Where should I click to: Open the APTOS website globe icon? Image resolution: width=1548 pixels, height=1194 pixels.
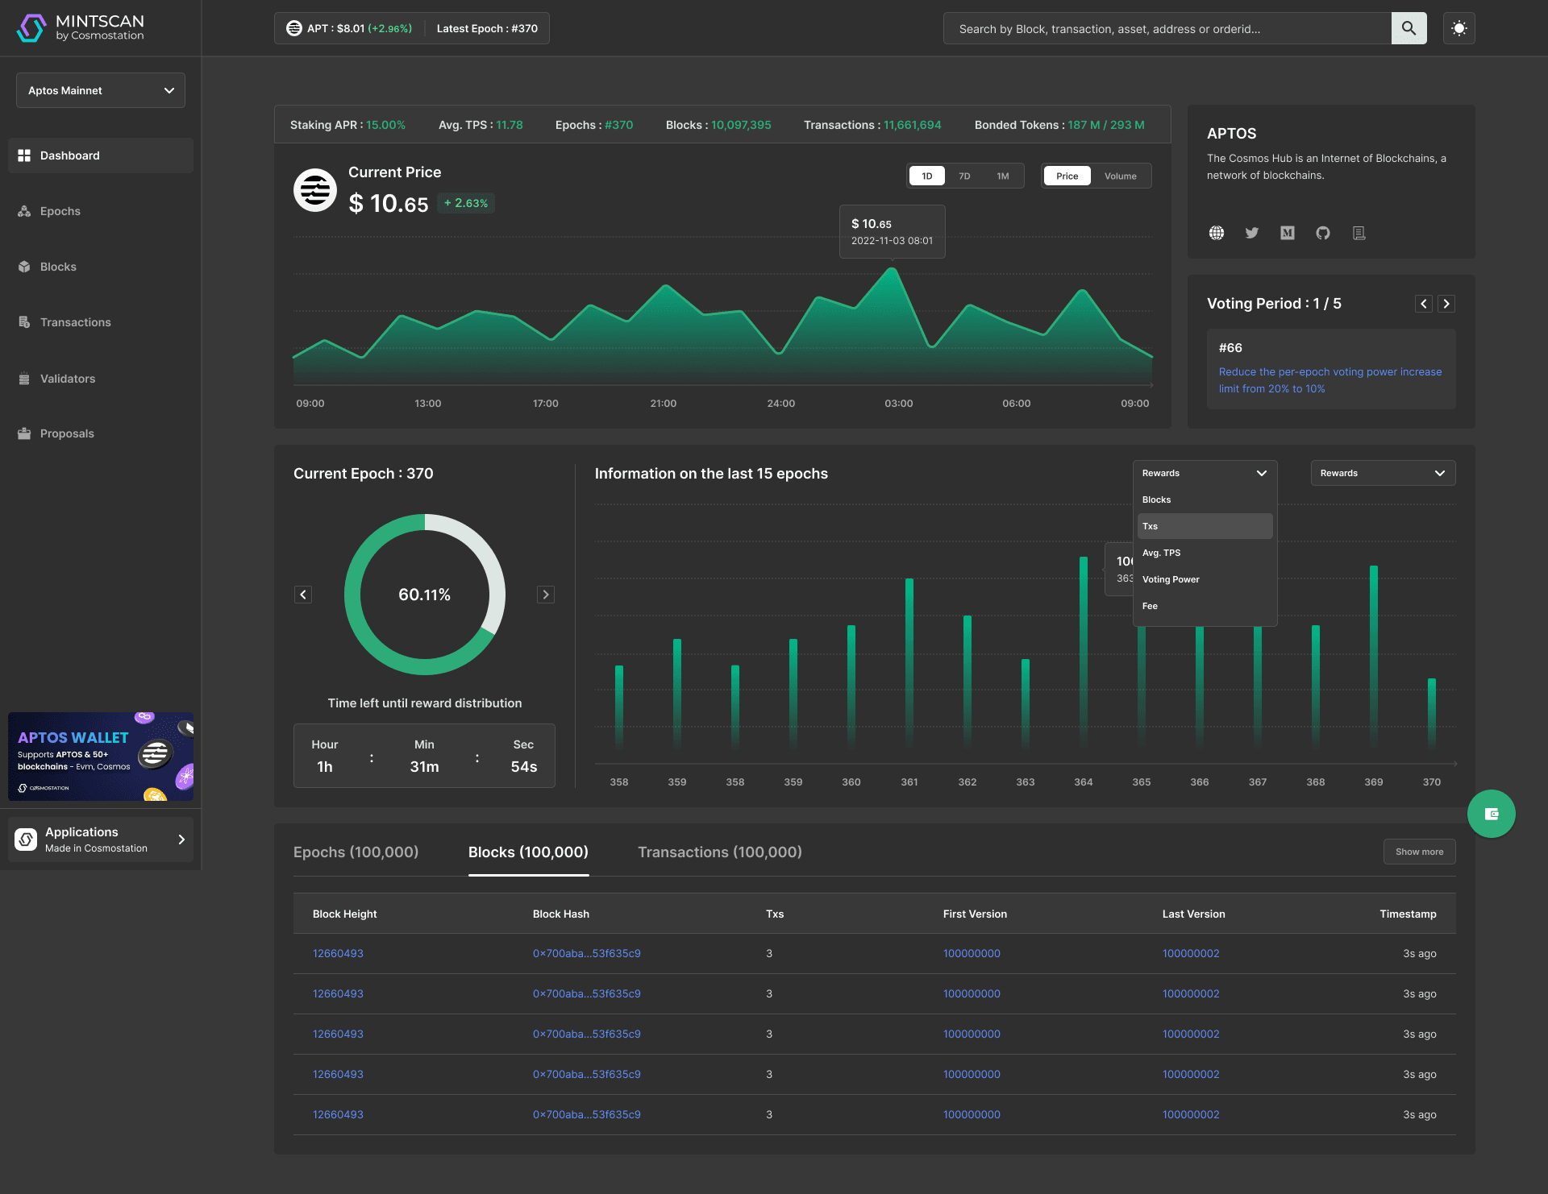[1217, 233]
